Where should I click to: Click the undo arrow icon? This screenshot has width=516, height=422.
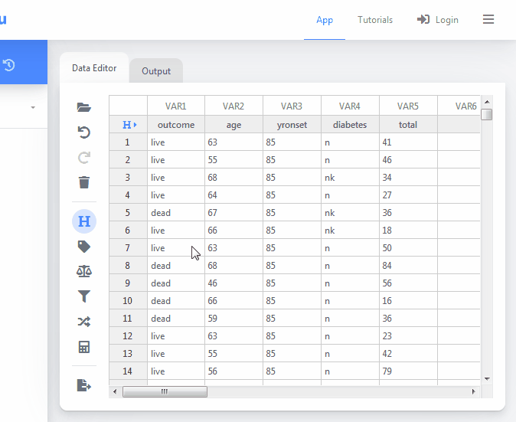pyautogui.click(x=84, y=132)
